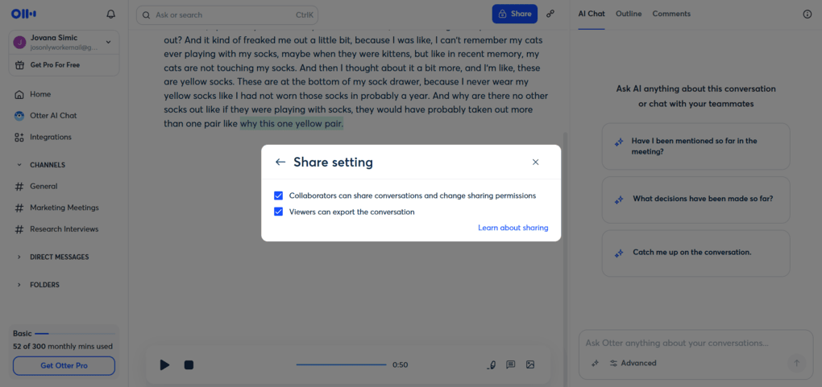Click the add comment icon in player bar

(x=510, y=364)
